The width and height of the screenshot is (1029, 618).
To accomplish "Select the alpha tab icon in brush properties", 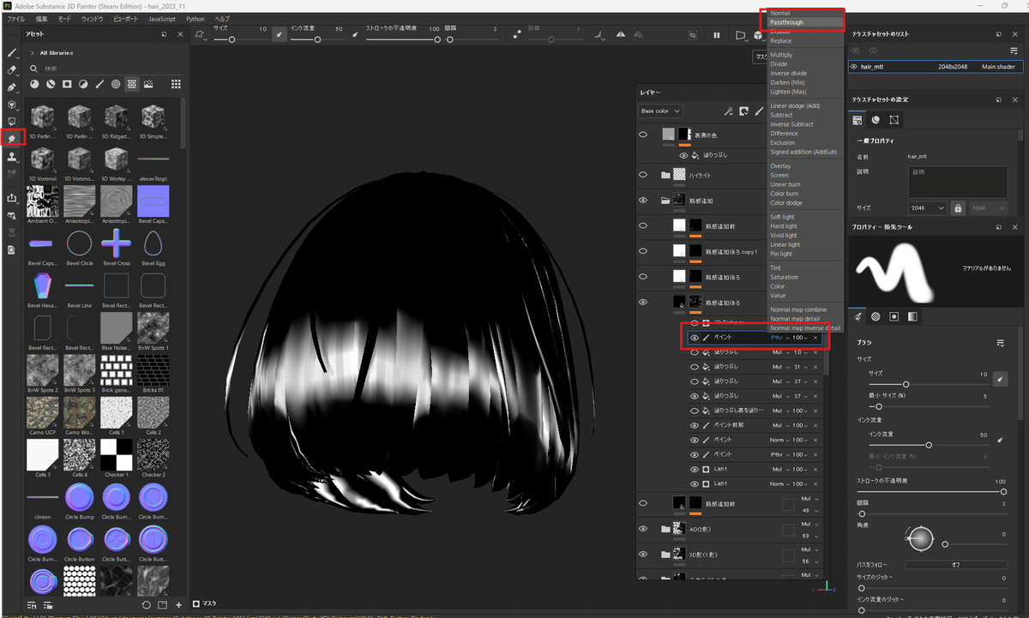I will click(x=876, y=316).
